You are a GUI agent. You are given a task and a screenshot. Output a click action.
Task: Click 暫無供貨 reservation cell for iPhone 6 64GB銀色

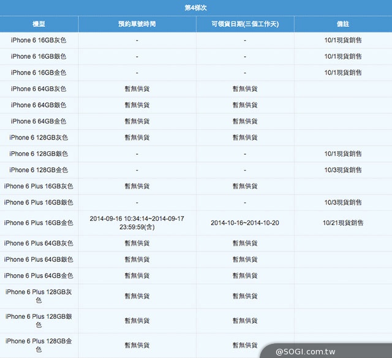click(x=137, y=105)
